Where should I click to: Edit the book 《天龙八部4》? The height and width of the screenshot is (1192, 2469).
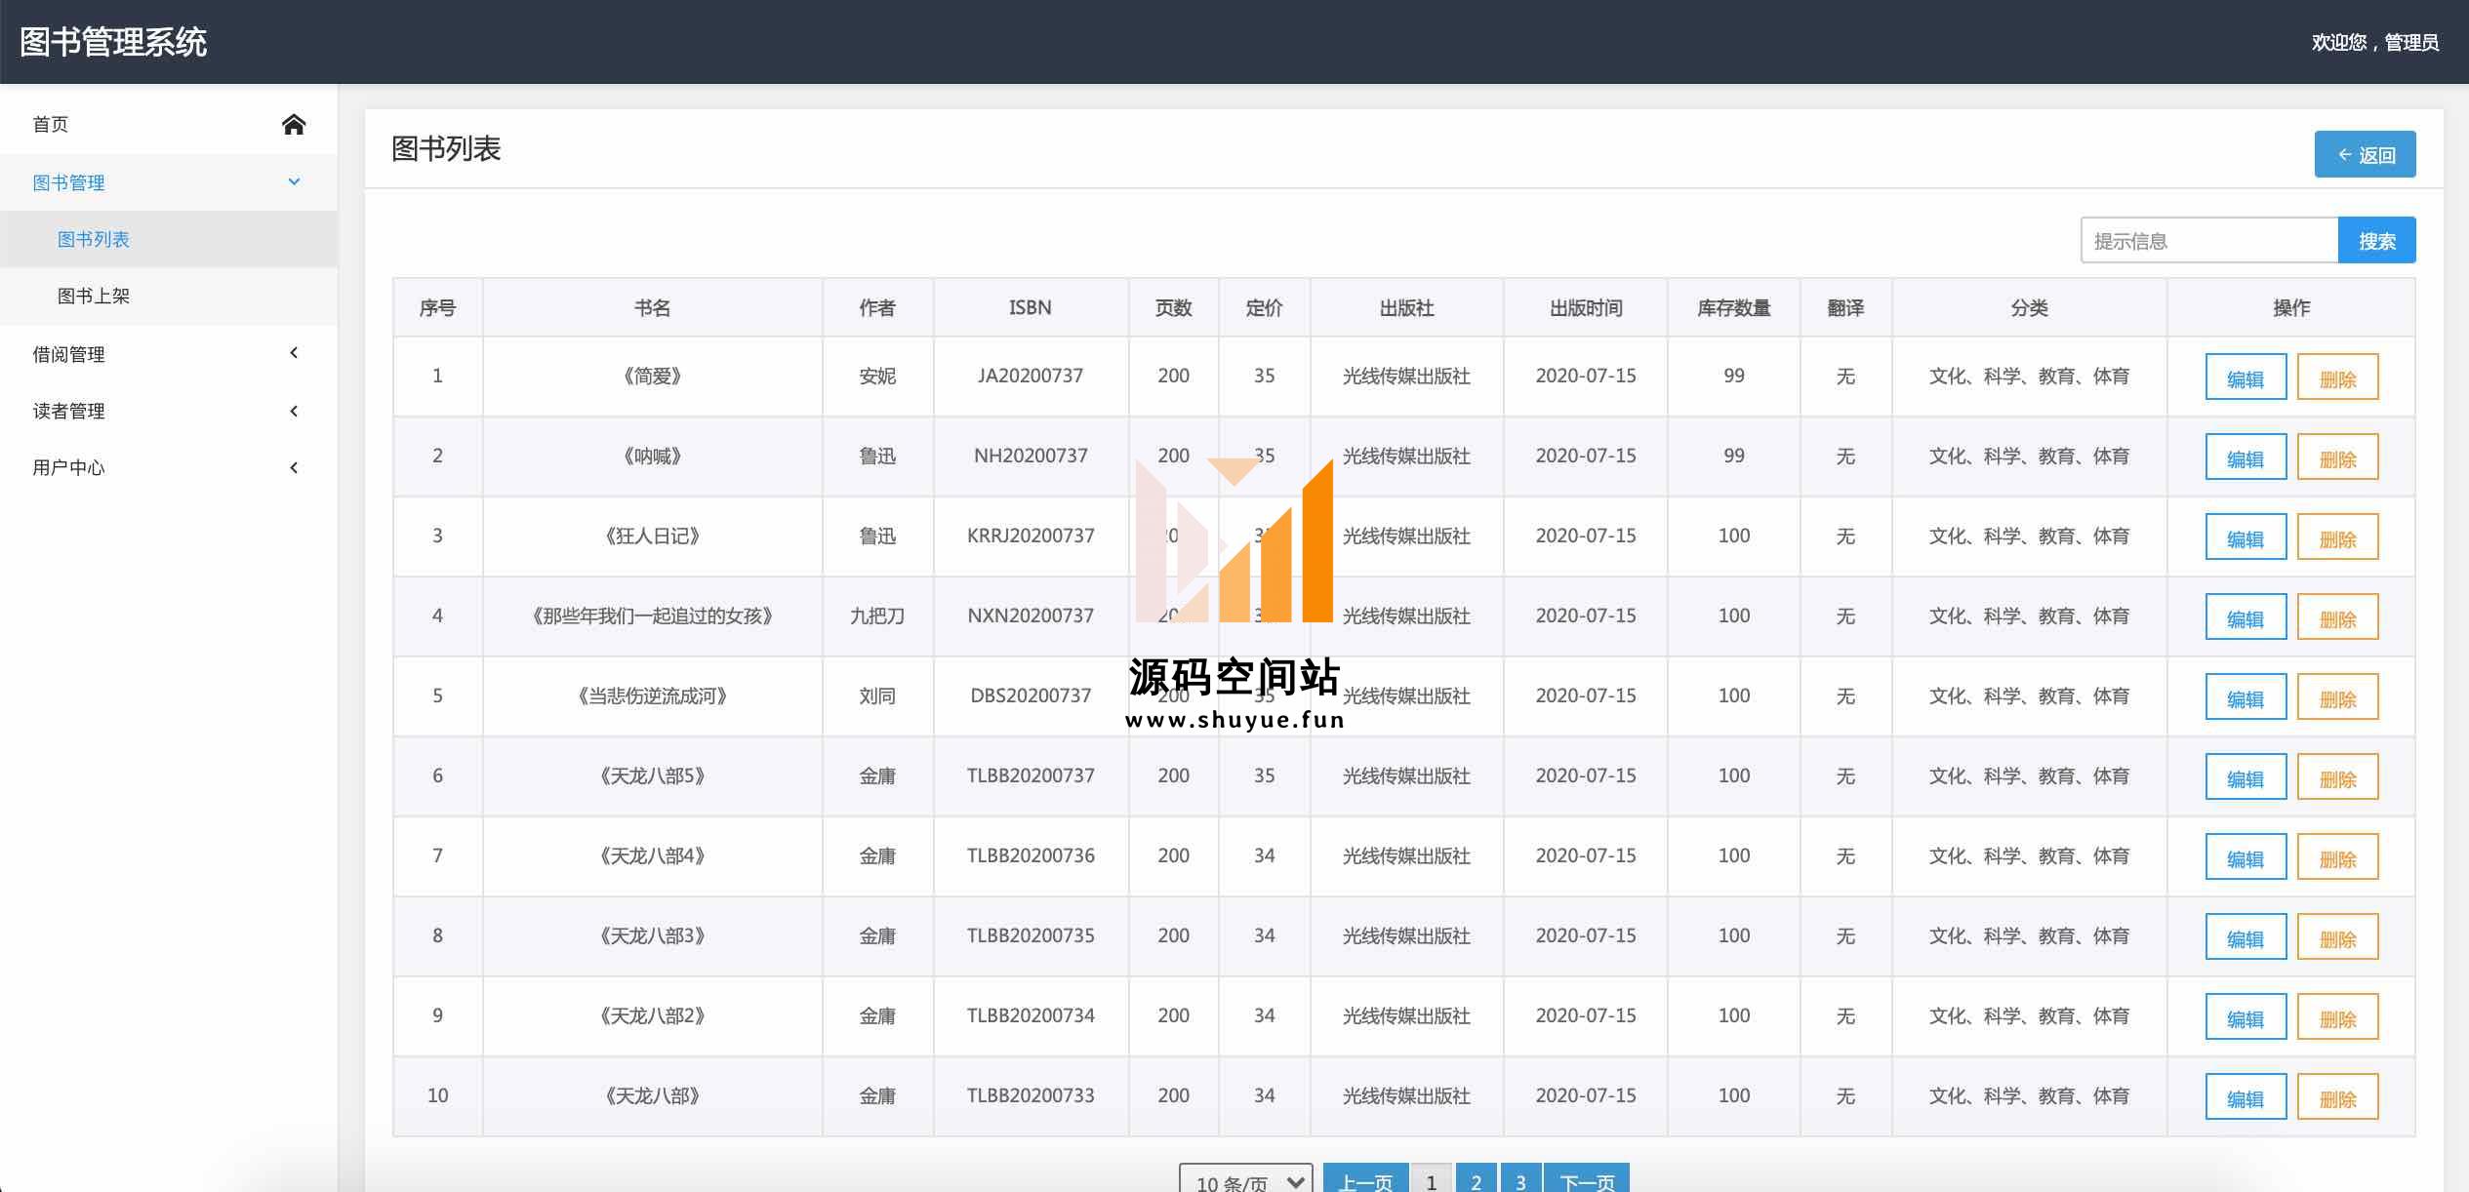2246,856
